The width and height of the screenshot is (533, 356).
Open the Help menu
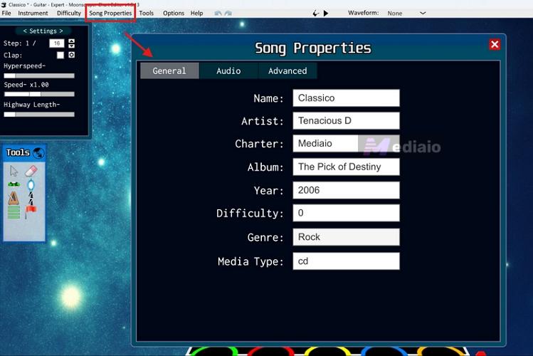point(196,14)
